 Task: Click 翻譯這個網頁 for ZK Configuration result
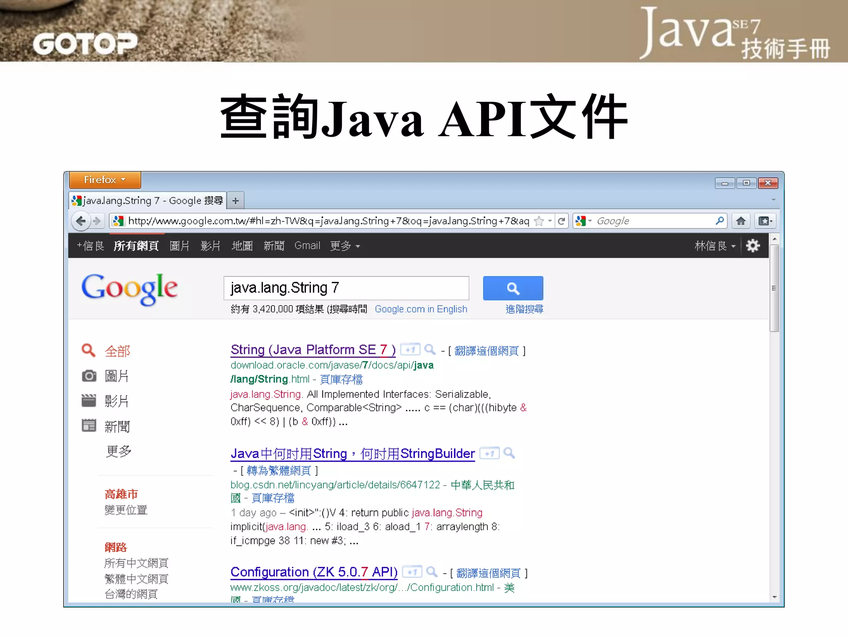pos(489,573)
